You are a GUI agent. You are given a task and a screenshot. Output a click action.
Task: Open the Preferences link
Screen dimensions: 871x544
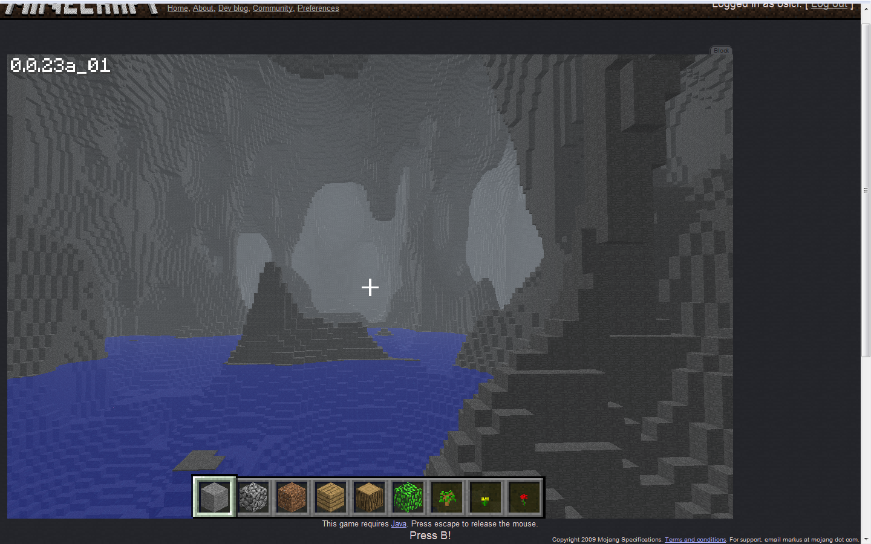(x=318, y=8)
